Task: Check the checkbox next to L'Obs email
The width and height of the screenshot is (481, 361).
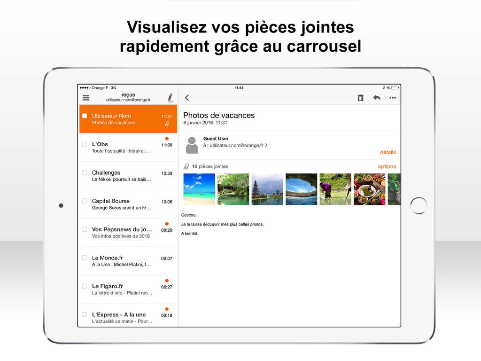Action: click(x=85, y=144)
